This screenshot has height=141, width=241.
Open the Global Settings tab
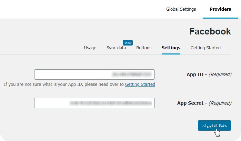pos(181,9)
